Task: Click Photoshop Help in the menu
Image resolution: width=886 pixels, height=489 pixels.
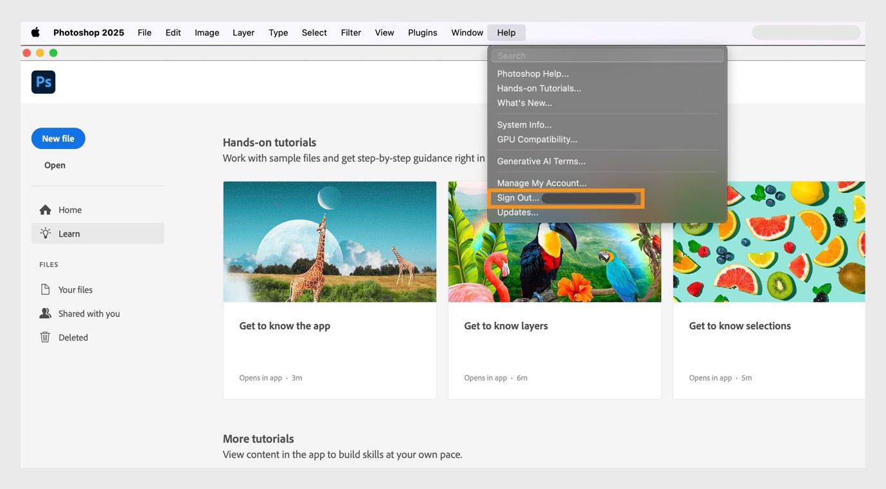Action: [x=533, y=73]
